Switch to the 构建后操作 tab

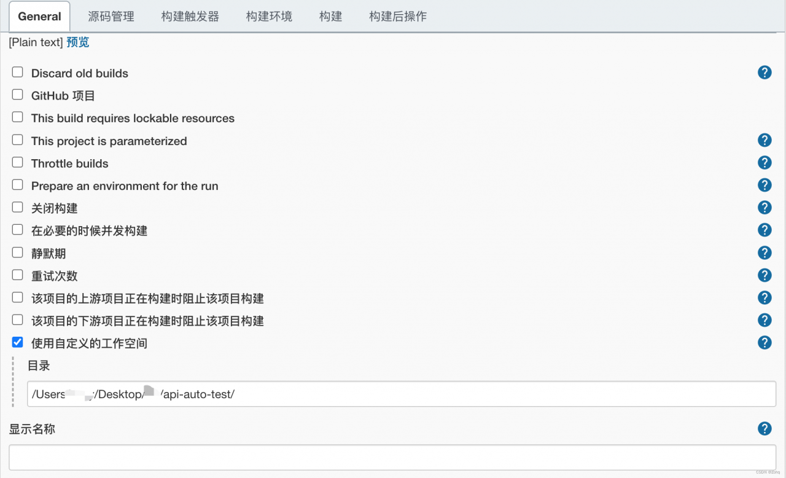click(x=396, y=17)
